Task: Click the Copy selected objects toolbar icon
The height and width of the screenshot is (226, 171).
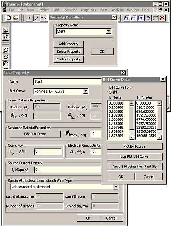Action: point(134,18)
